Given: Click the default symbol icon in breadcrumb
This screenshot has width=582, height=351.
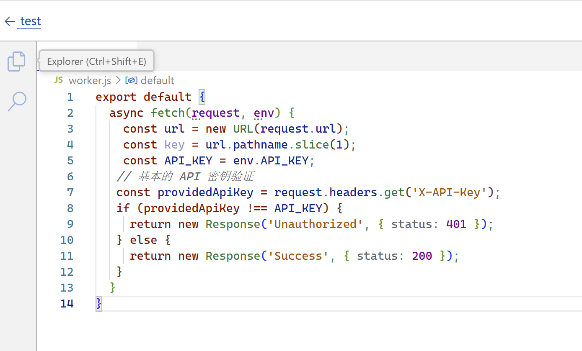Looking at the screenshot, I should [x=132, y=80].
